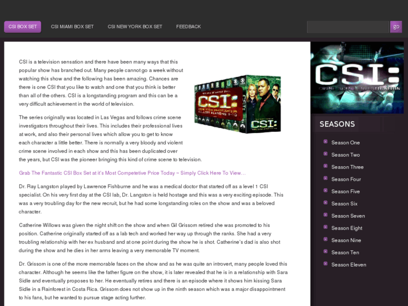The image size is (408, 306).
Task: Open the Season One link
Action: point(346,143)
